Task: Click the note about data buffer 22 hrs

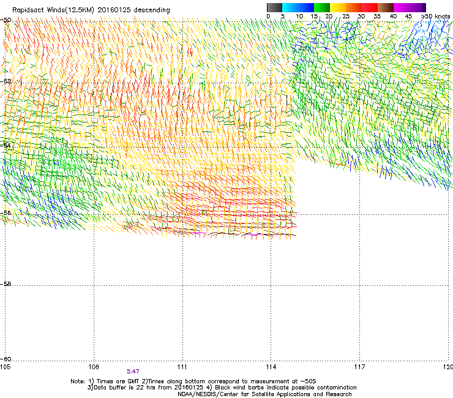Action: click(x=145, y=388)
